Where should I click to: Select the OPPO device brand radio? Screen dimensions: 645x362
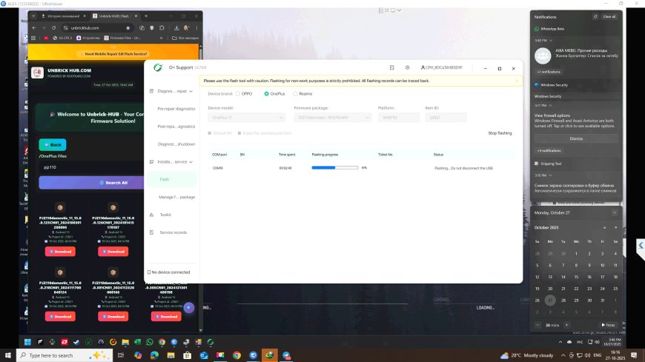(x=238, y=94)
